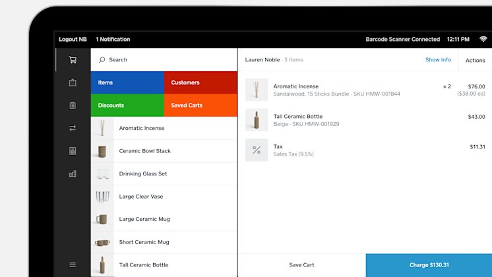This screenshot has height=277, width=492.
Task: Click the Tall Ceramic Bottle thumbnail in cart
Action: tap(257, 120)
